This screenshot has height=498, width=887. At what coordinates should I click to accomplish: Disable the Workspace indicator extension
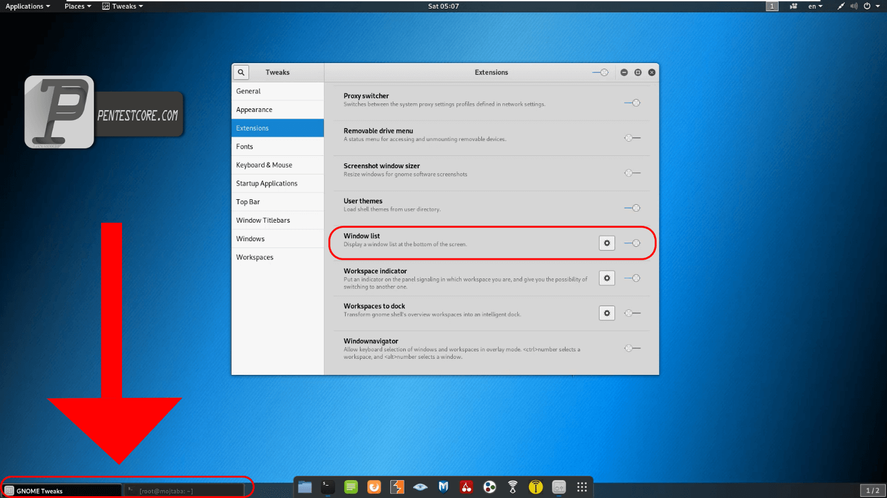[x=632, y=278]
